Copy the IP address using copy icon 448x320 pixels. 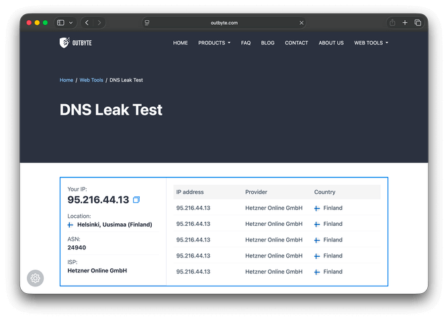[x=136, y=200]
